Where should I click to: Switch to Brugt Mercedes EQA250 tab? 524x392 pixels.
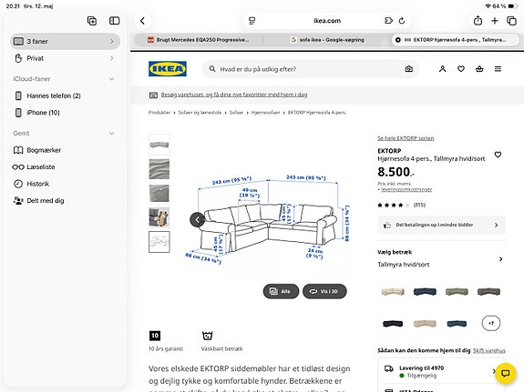click(x=199, y=40)
